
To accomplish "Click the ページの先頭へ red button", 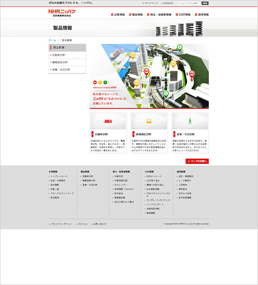I will tap(197, 161).
